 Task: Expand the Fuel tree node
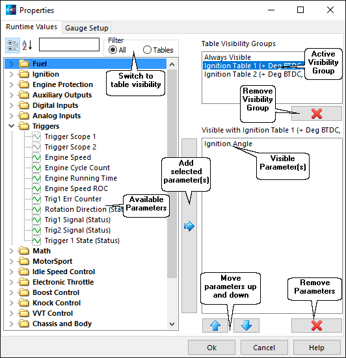12,64
